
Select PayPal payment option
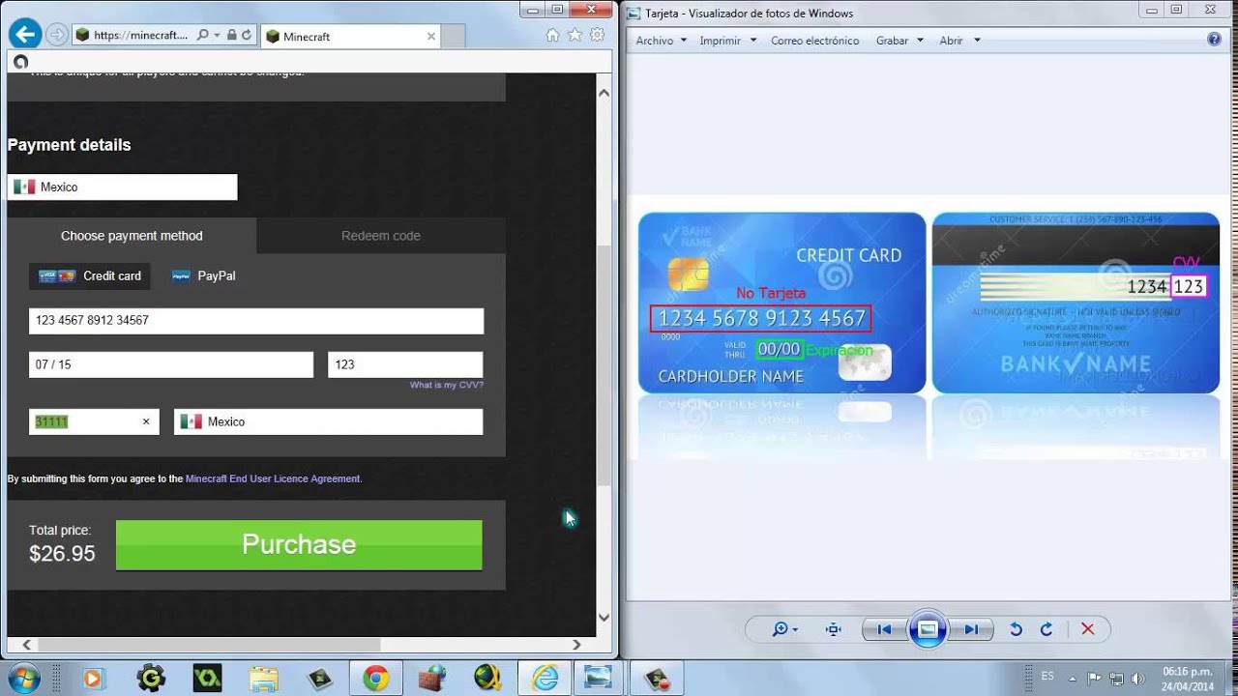(204, 275)
